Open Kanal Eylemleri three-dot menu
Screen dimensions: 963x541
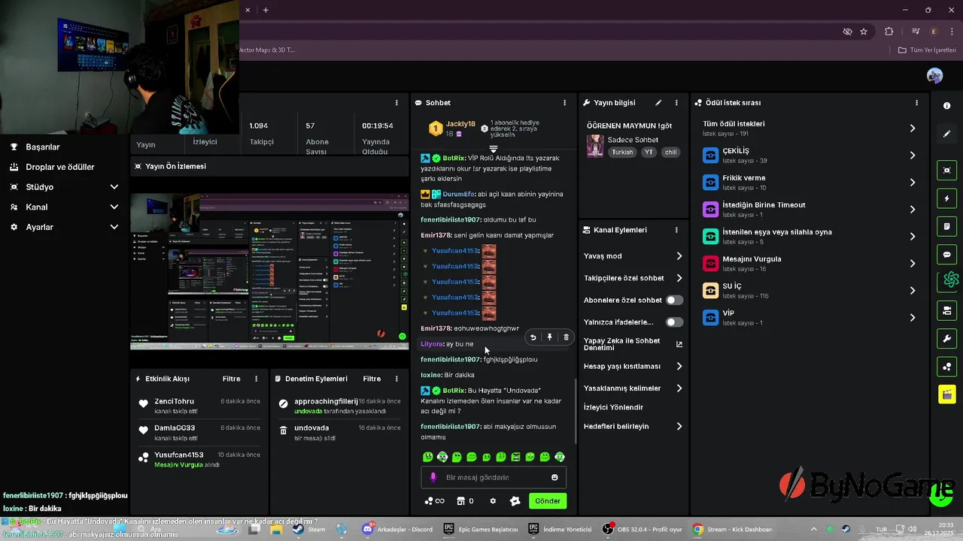(676, 230)
